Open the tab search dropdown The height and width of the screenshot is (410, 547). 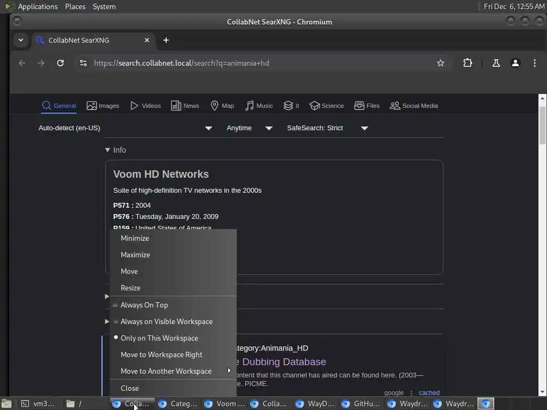(x=21, y=40)
